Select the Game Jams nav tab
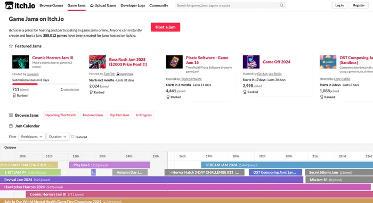The width and height of the screenshot is (373, 203). coord(76,5)
